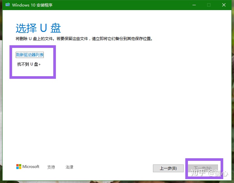
Task: Click the Windows 10 setup title bar icon
Action: pos(8,5)
